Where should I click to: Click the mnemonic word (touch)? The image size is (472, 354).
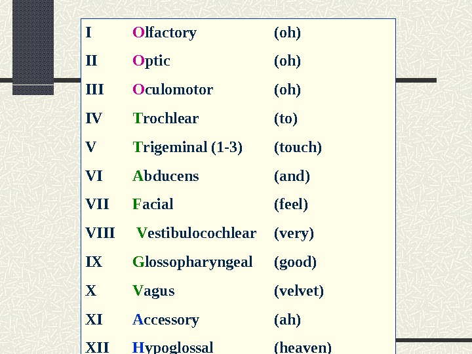pyautogui.click(x=298, y=147)
